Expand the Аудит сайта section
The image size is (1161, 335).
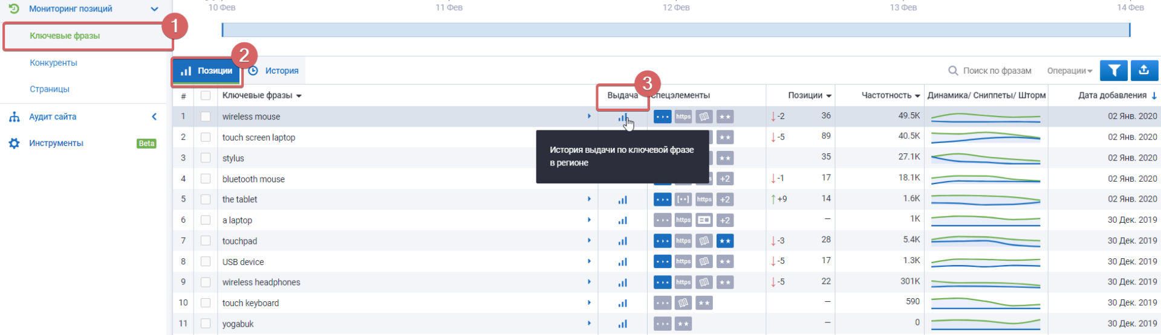(x=154, y=116)
